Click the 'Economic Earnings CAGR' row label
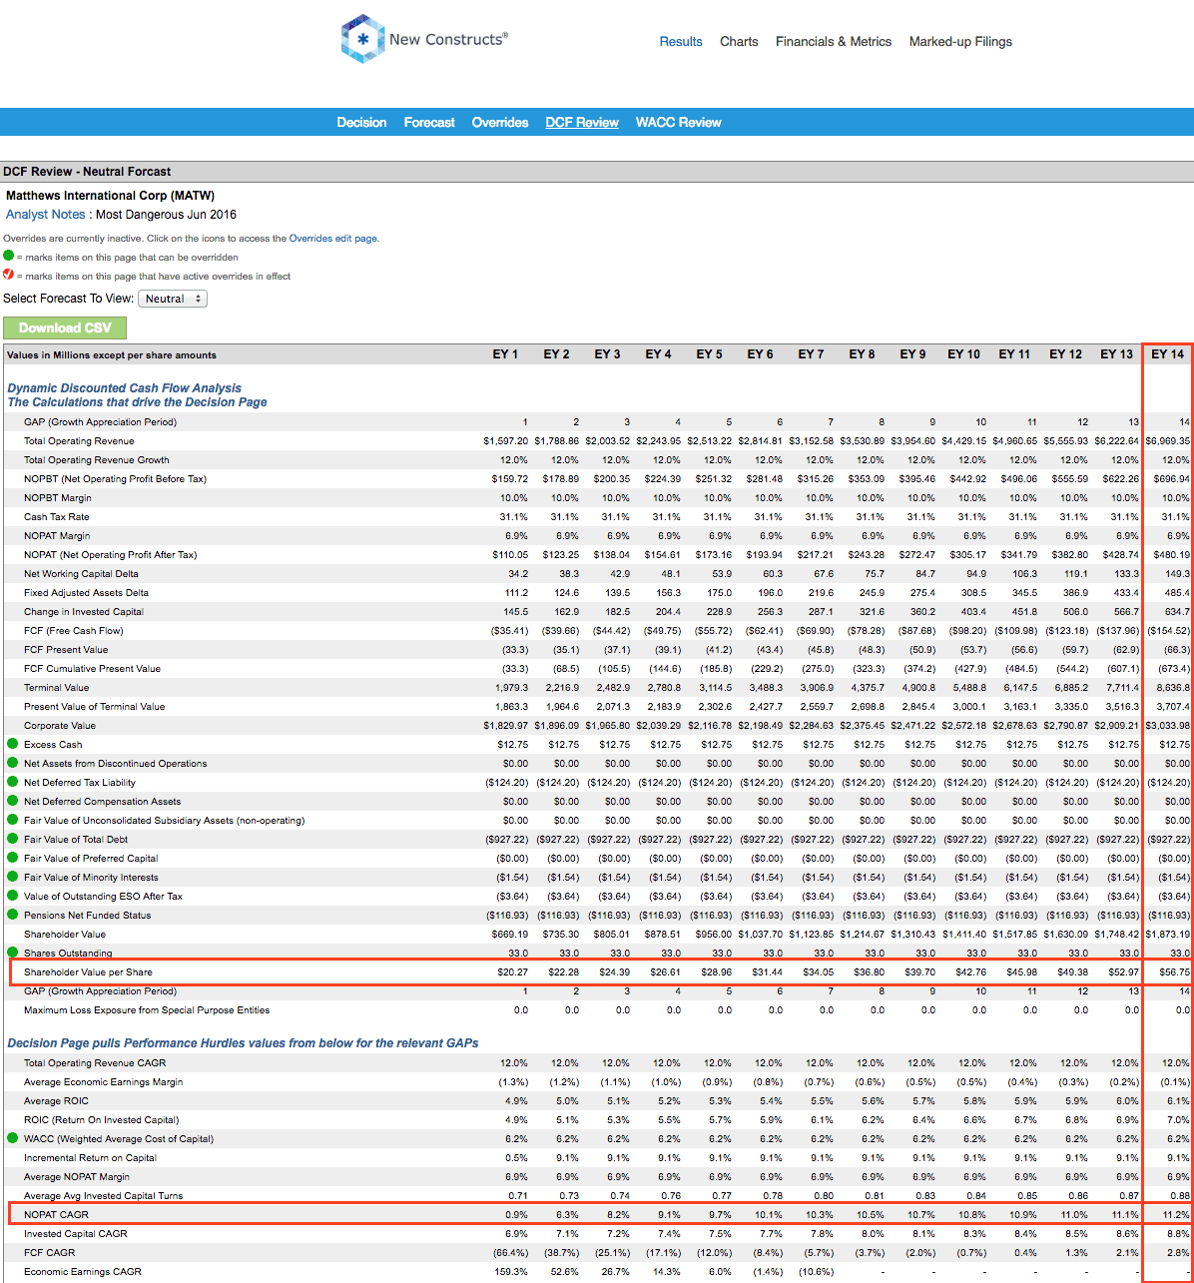Screen dimensions: 1194x1283 tap(83, 1272)
